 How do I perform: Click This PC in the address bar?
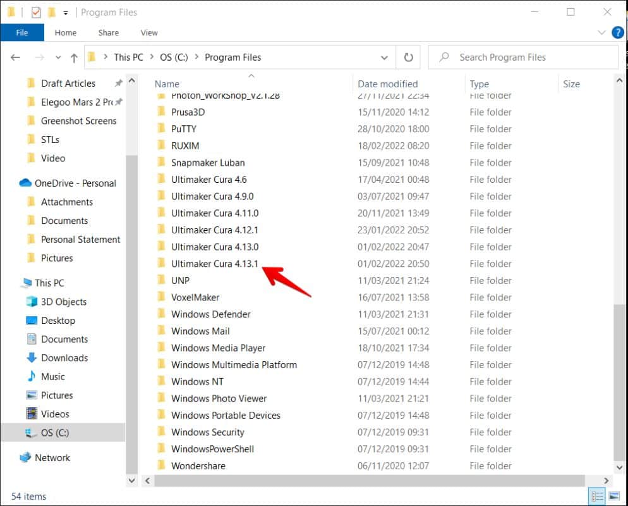128,58
